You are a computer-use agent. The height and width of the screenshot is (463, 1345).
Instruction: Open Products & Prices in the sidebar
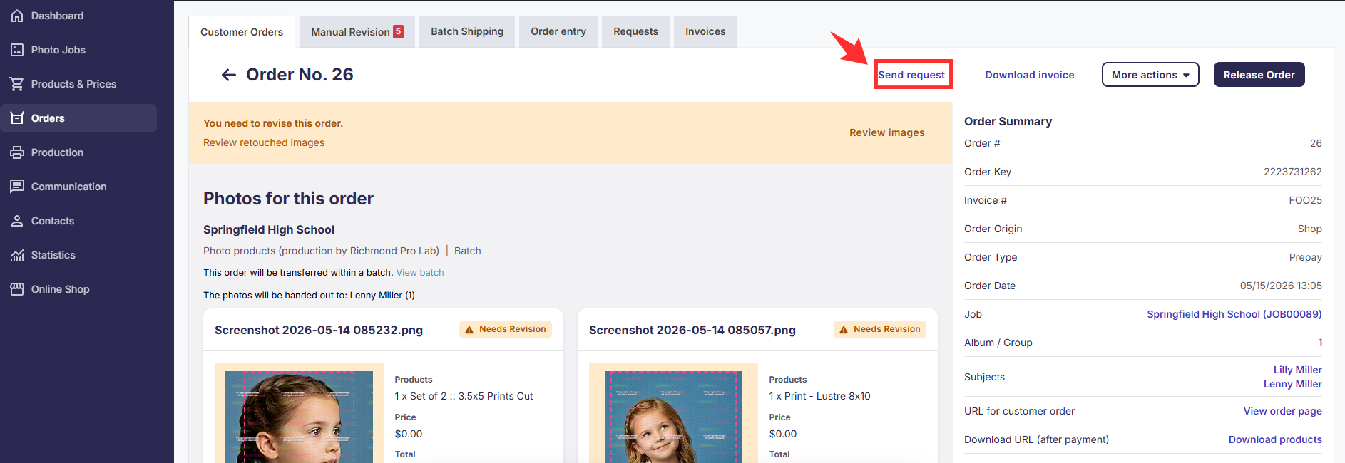78,84
